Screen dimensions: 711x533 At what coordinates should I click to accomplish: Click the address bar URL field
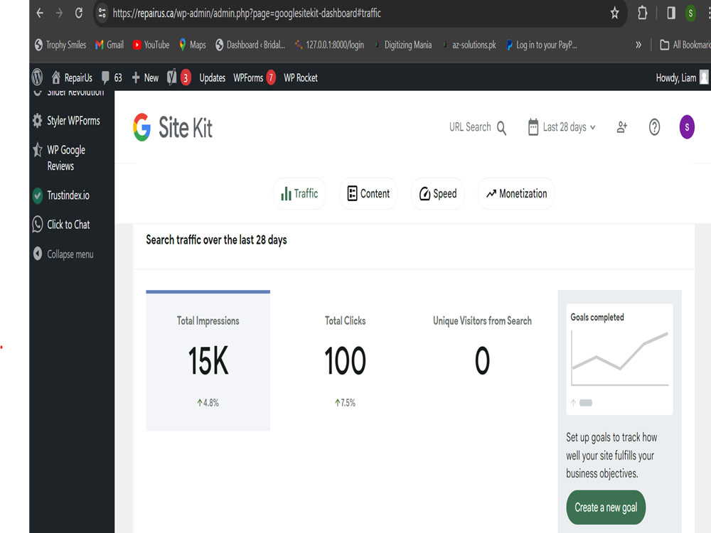click(x=358, y=13)
